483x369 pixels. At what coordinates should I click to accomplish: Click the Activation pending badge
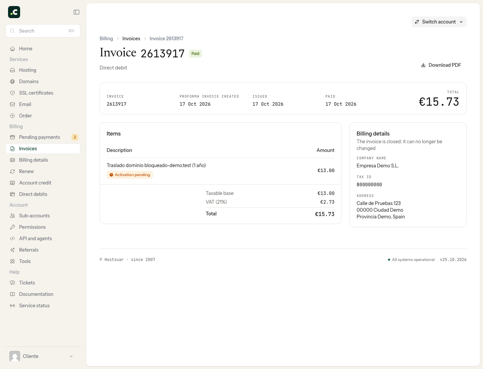point(130,175)
